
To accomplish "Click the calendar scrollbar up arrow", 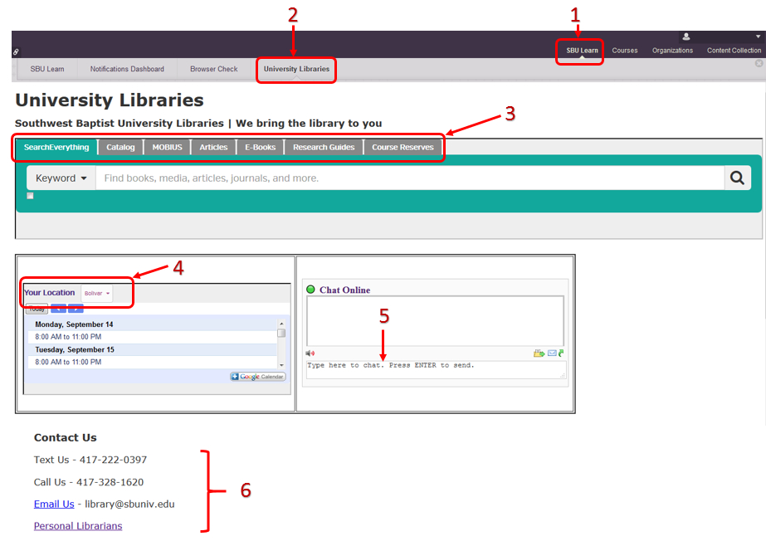I will click(x=281, y=324).
